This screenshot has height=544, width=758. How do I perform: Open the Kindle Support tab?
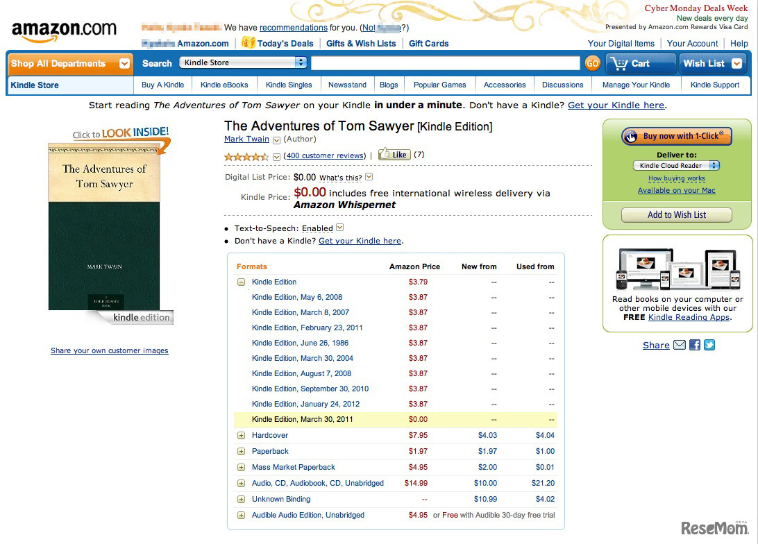click(715, 85)
